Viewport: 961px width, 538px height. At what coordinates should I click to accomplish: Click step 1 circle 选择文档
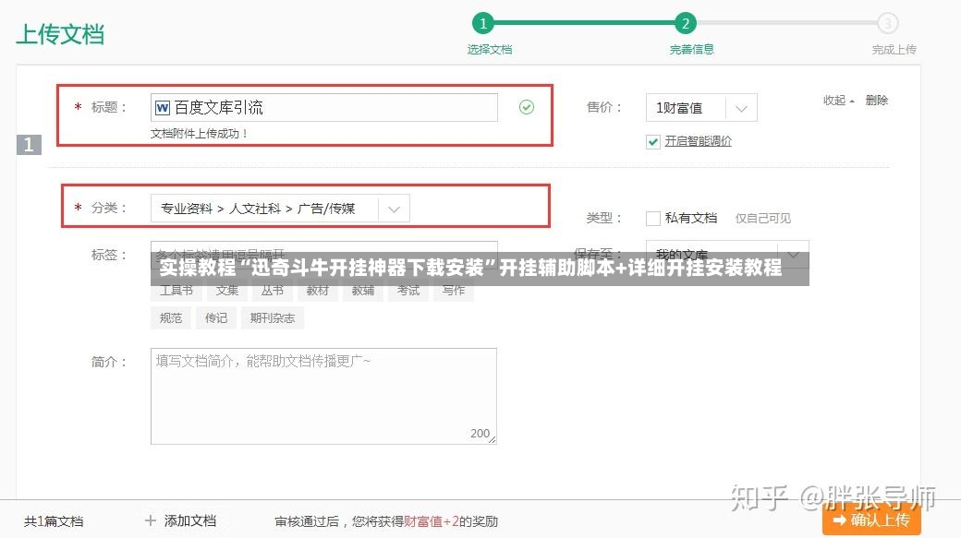(483, 23)
